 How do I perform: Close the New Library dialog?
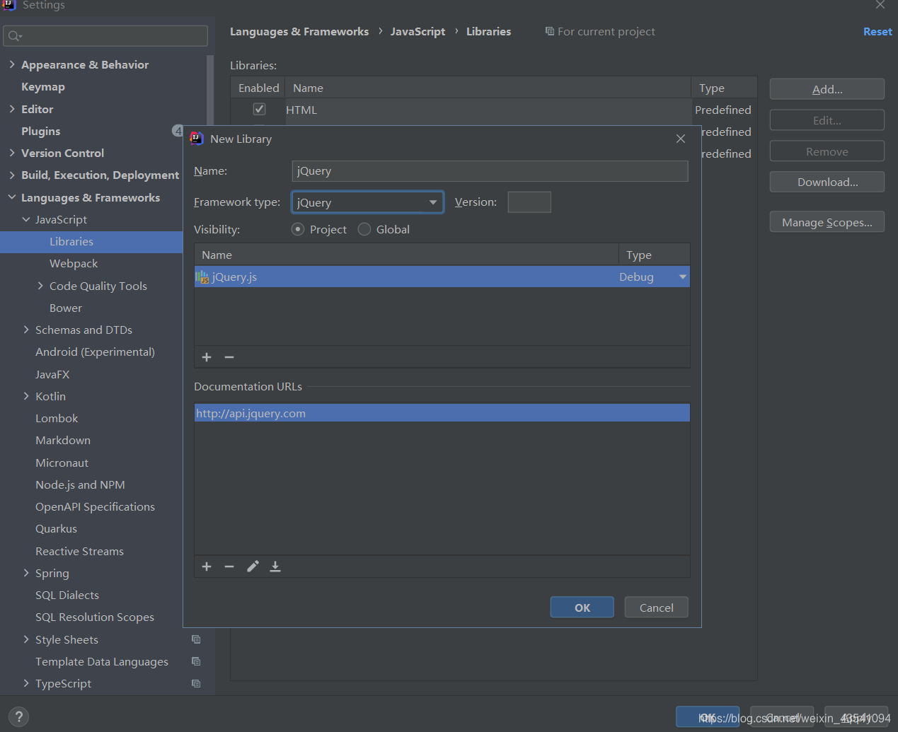tap(681, 139)
